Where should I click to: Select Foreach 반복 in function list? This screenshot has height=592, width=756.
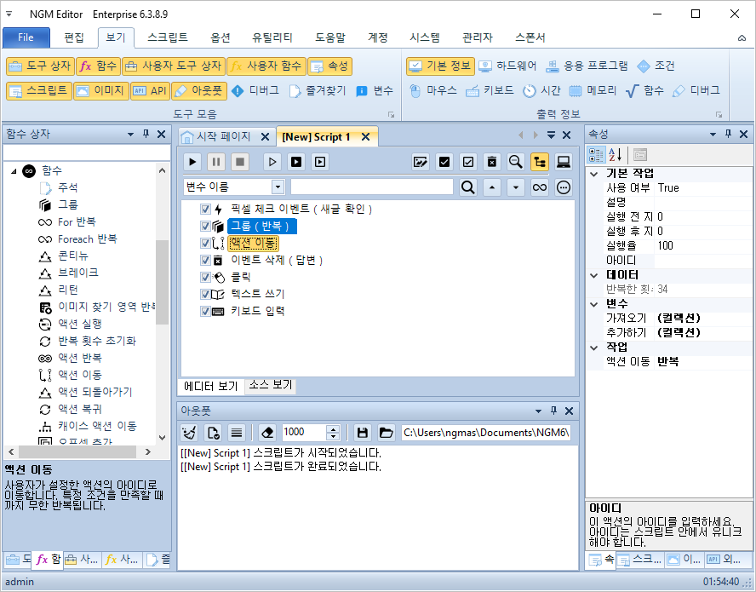point(88,239)
